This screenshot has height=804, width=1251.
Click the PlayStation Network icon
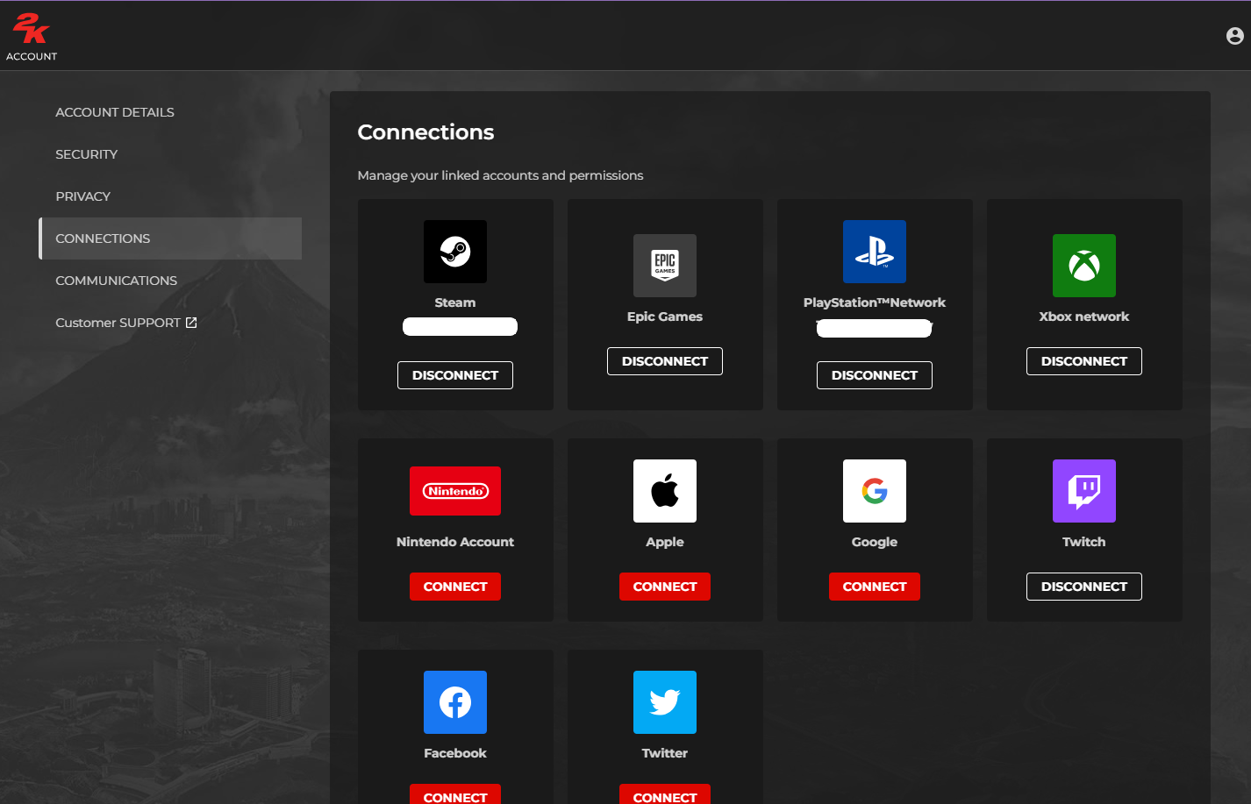click(874, 252)
